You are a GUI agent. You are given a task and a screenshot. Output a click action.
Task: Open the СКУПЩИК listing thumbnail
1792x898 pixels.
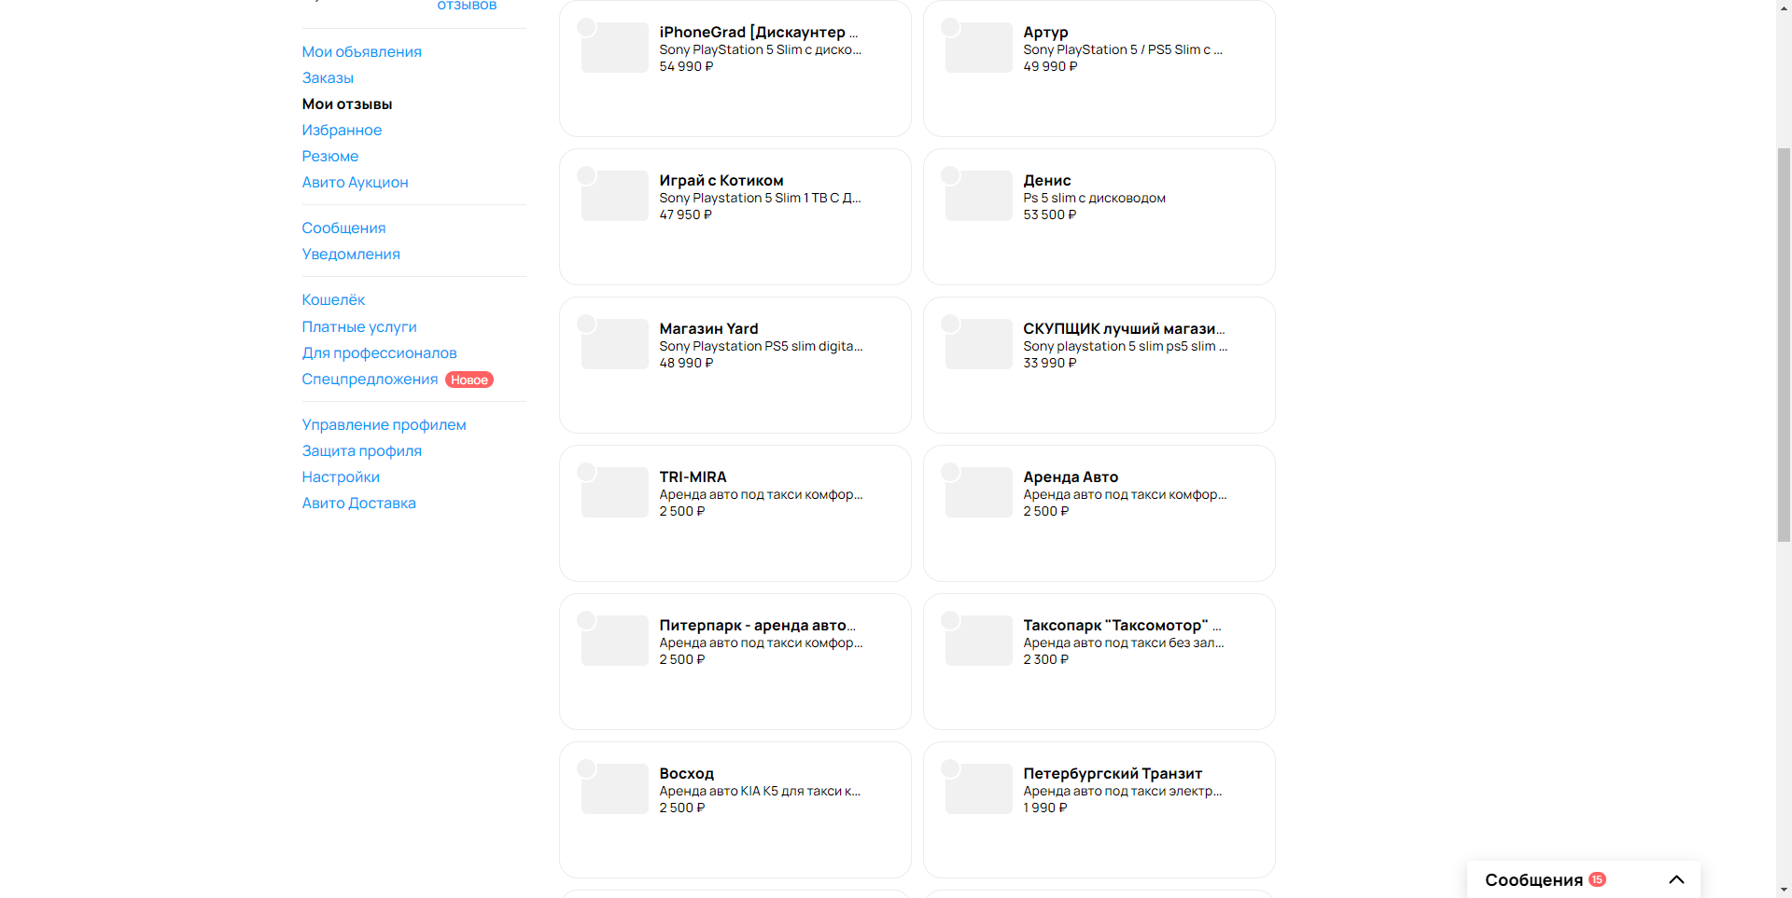[978, 344]
